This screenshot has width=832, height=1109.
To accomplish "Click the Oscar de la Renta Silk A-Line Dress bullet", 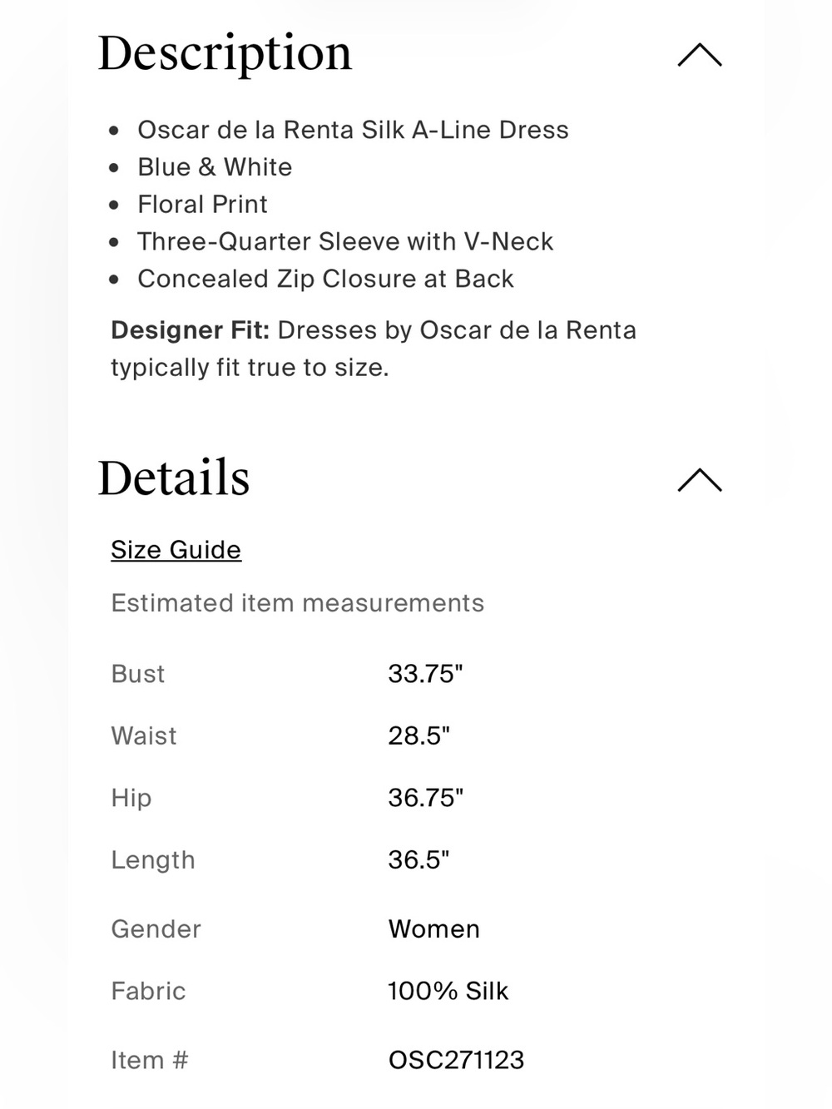I will pyautogui.click(x=353, y=130).
